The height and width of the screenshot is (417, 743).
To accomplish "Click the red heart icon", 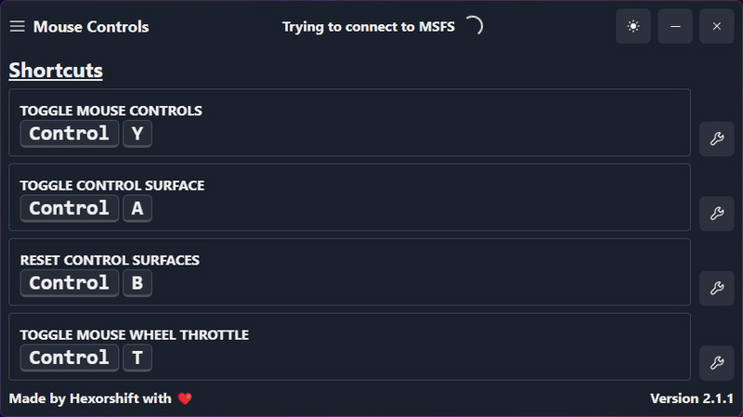I will [185, 398].
